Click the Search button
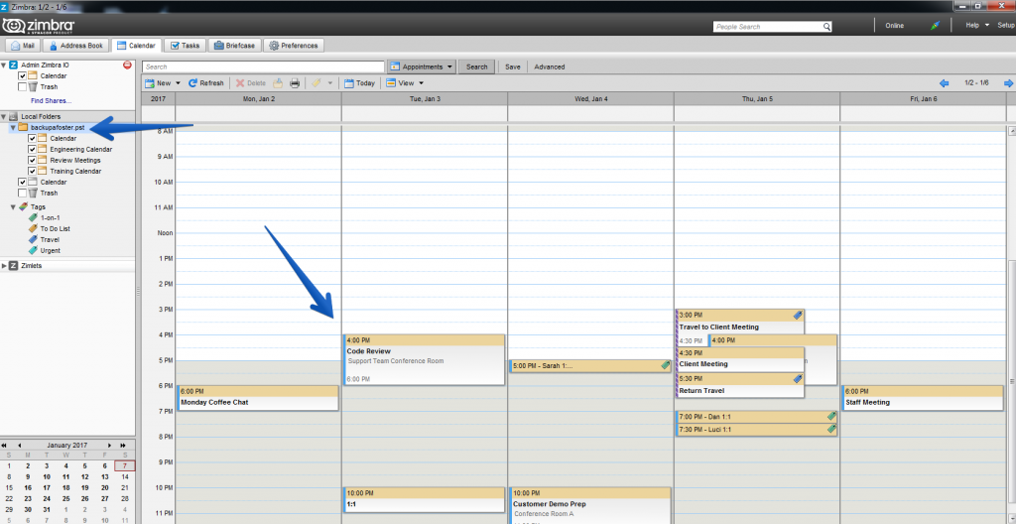1016x524 pixels. point(477,66)
